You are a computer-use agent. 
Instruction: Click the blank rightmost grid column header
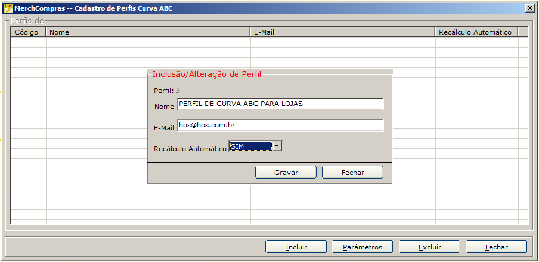pyautogui.click(x=522, y=32)
